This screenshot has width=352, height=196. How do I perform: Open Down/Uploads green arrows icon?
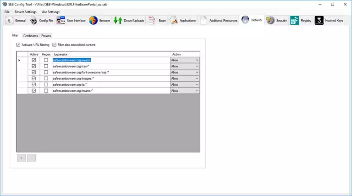(x=118, y=21)
